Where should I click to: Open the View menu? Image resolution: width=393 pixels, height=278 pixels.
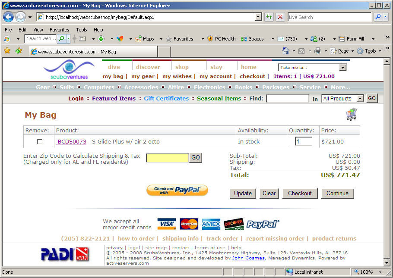pos(38,30)
